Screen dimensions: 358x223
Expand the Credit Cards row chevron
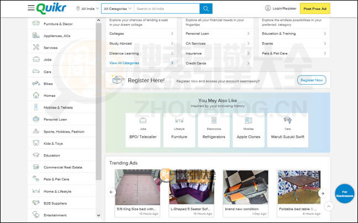pos(248,63)
